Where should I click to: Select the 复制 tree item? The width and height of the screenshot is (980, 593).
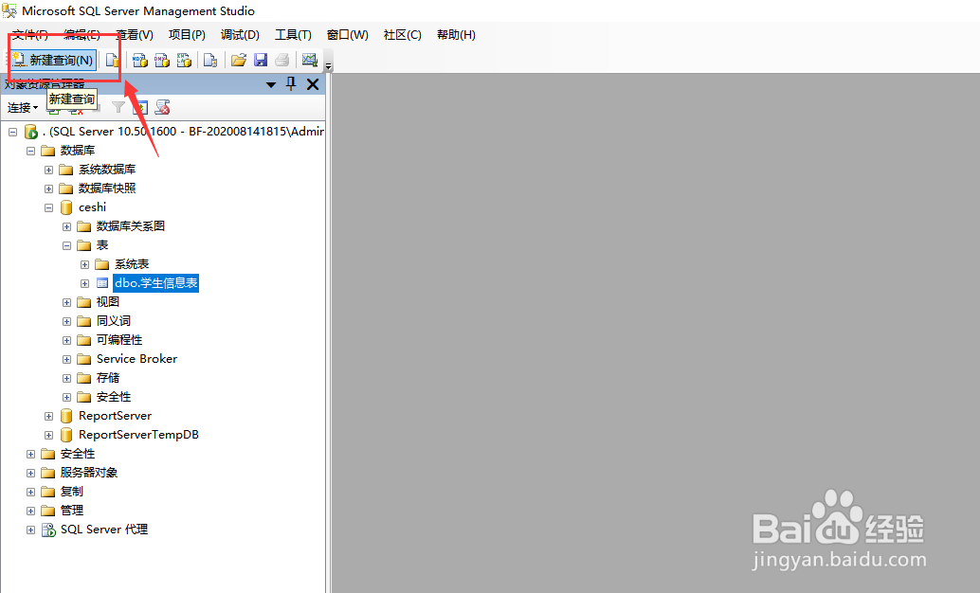point(71,492)
